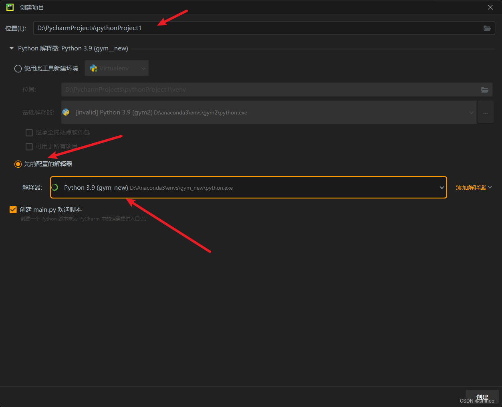The width and height of the screenshot is (502, 407).
Task: Open the Python 3.9 (gym_new) interpreter dropdown
Action: (248, 187)
